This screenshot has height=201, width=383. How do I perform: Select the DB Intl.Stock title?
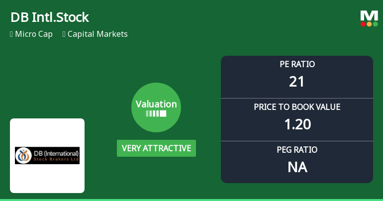[x=49, y=17]
